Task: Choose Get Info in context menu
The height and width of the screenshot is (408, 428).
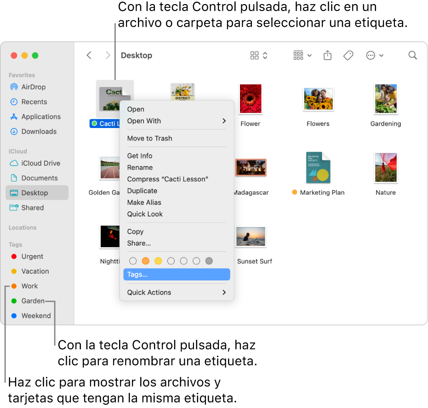Action: (177, 156)
